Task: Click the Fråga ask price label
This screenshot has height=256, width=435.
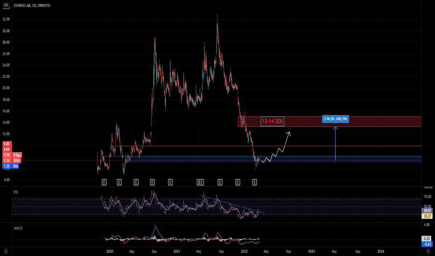Action: tap(17, 155)
